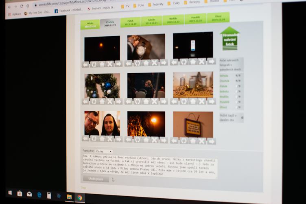
Task: Click the browser reload button
Action: 22,6
